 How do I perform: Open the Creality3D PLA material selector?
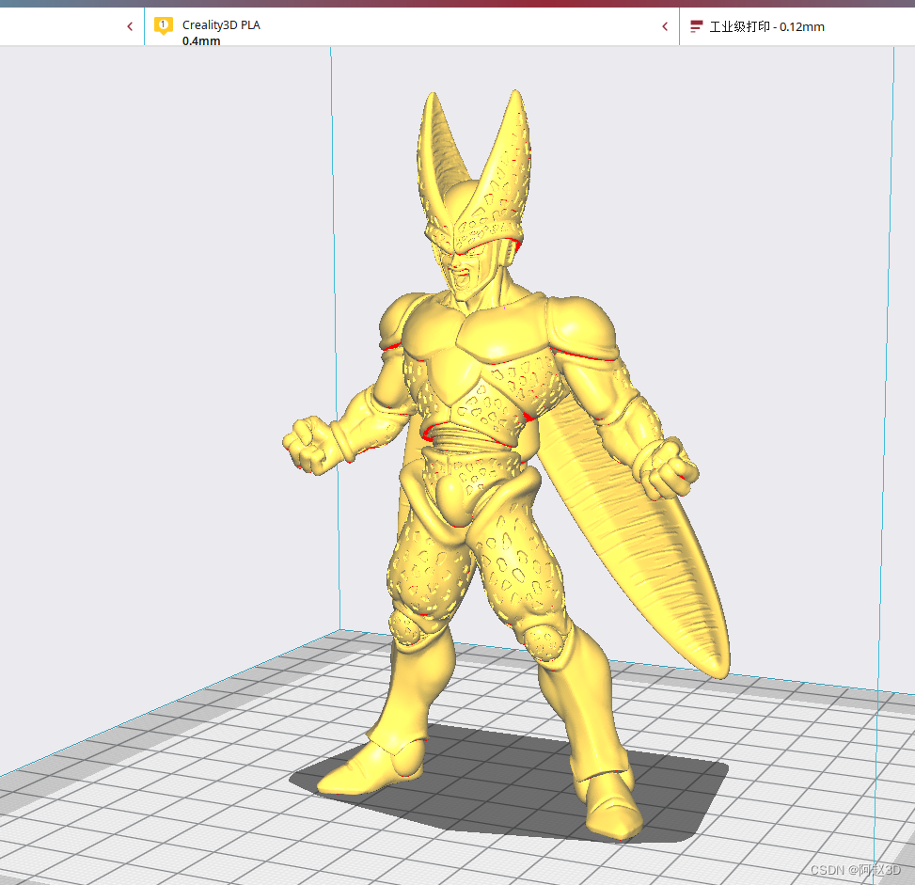tap(411, 26)
